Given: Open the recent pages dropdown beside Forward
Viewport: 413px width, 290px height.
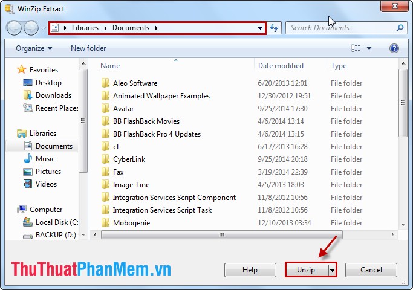Looking at the screenshot, I should [x=44, y=28].
